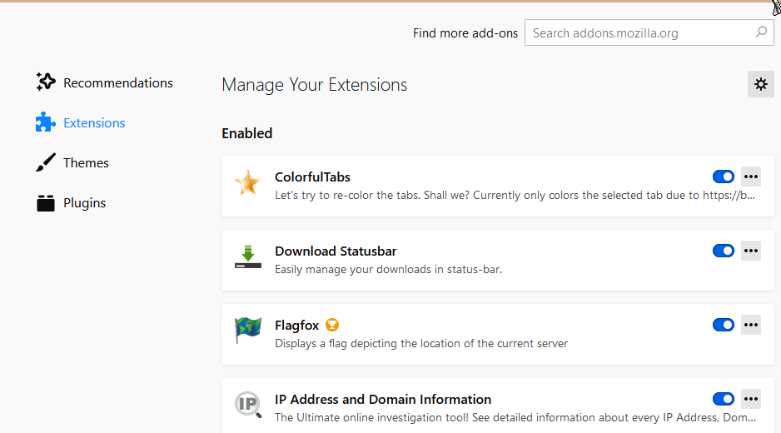
Task: Open the Flagfox three-dot menu
Action: pos(751,325)
